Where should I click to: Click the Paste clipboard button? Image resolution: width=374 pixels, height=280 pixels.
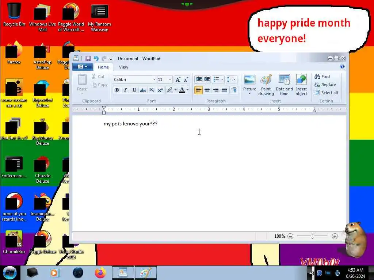pos(82,84)
